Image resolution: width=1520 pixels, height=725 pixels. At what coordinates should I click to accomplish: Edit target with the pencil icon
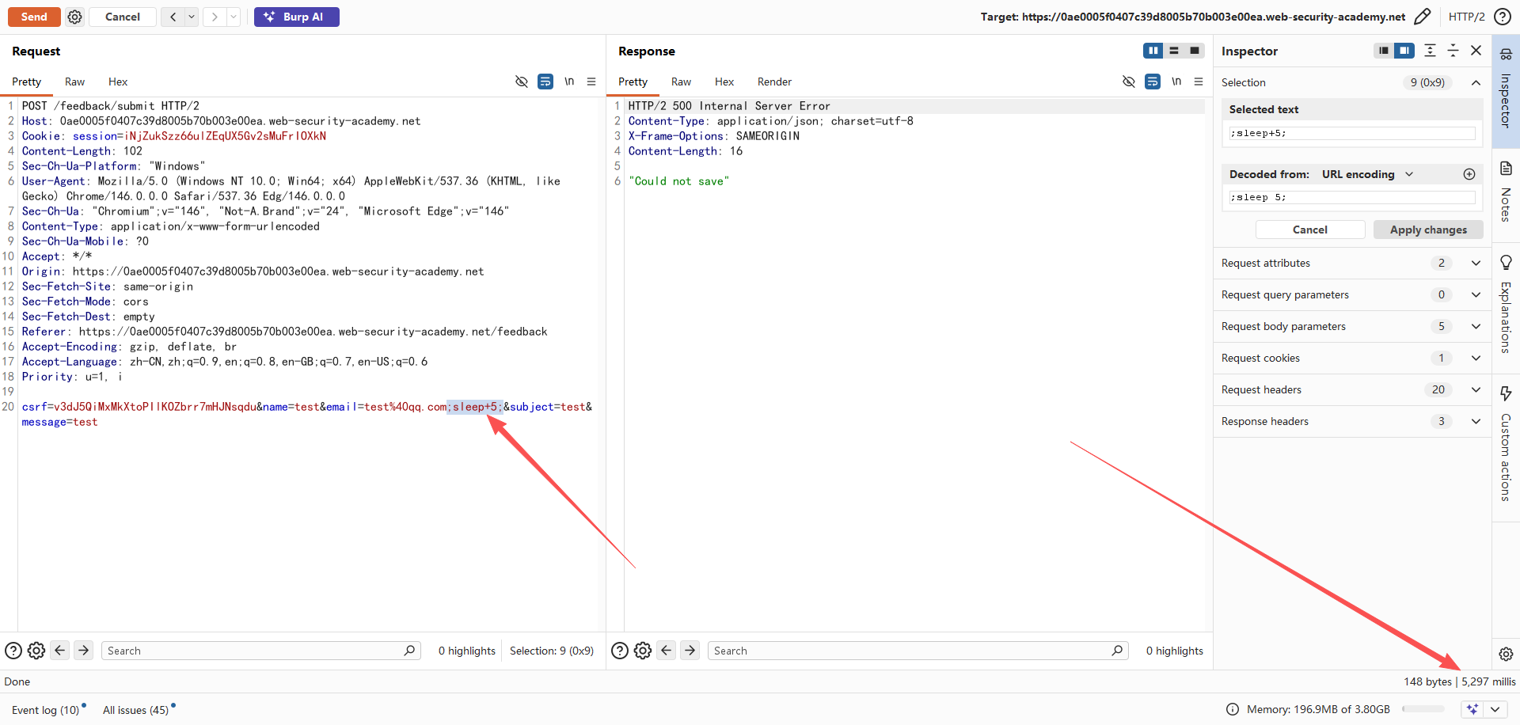(x=1422, y=17)
